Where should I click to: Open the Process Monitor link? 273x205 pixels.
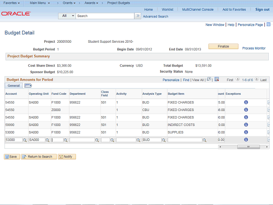(254, 48)
